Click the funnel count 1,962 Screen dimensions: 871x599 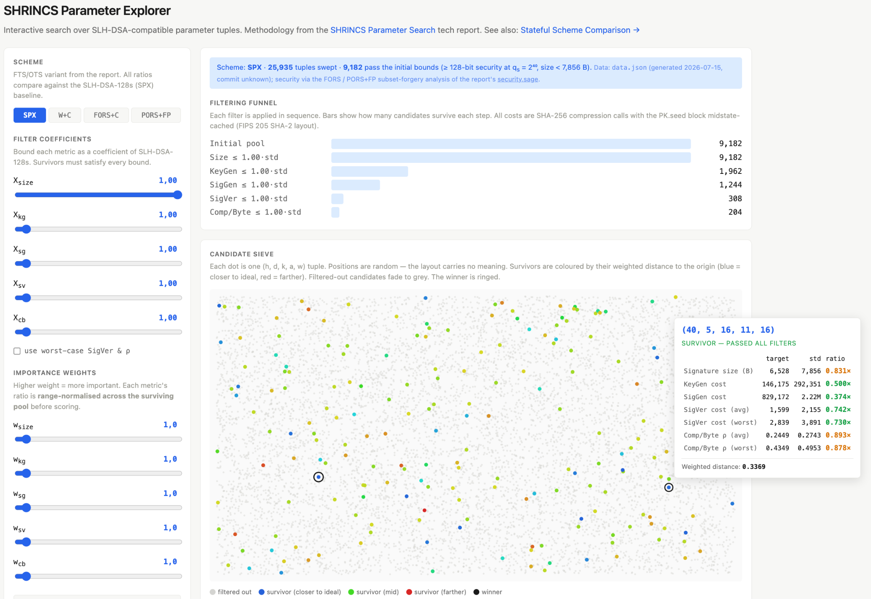tap(730, 171)
